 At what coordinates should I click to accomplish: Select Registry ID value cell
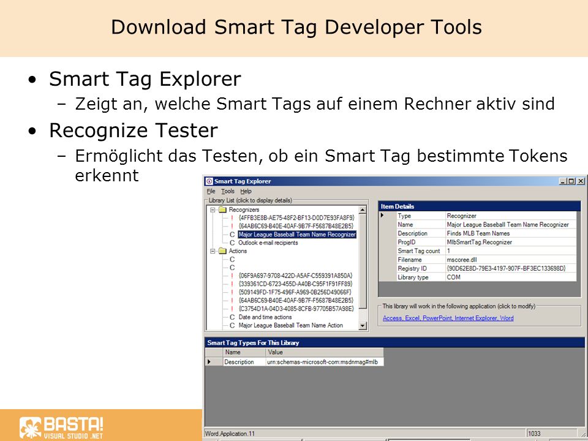(x=511, y=268)
